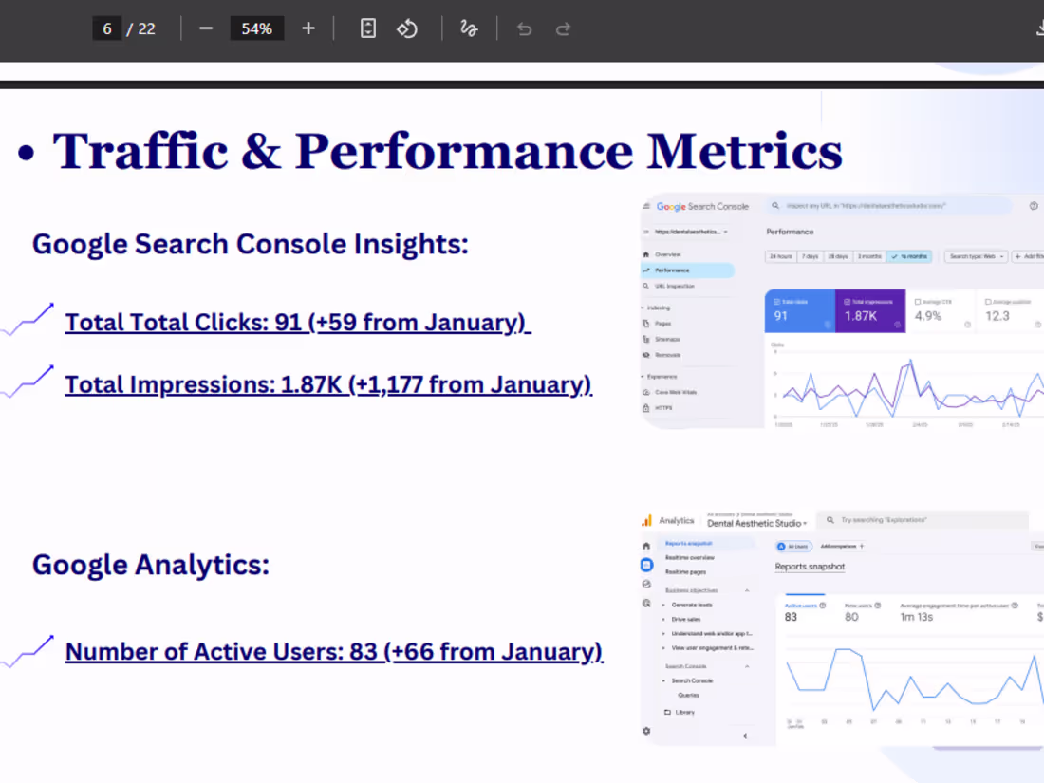Toggle the Total clicks 91 checkbox card

pos(800,311)
